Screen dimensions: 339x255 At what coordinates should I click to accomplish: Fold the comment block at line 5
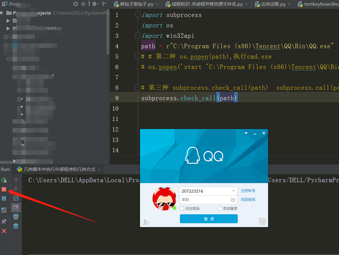(x=138, y=56)
